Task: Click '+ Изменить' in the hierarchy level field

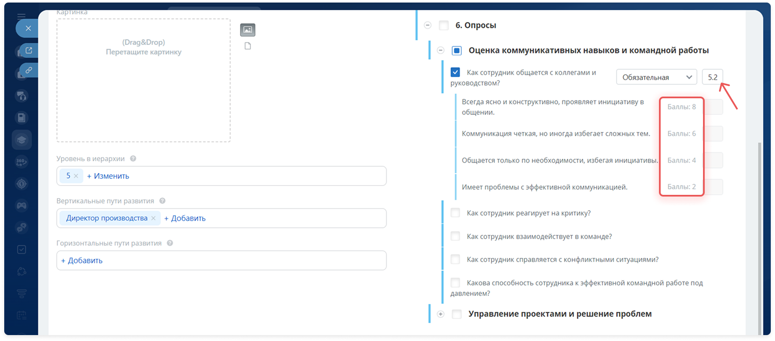Action: coord(108,176)
